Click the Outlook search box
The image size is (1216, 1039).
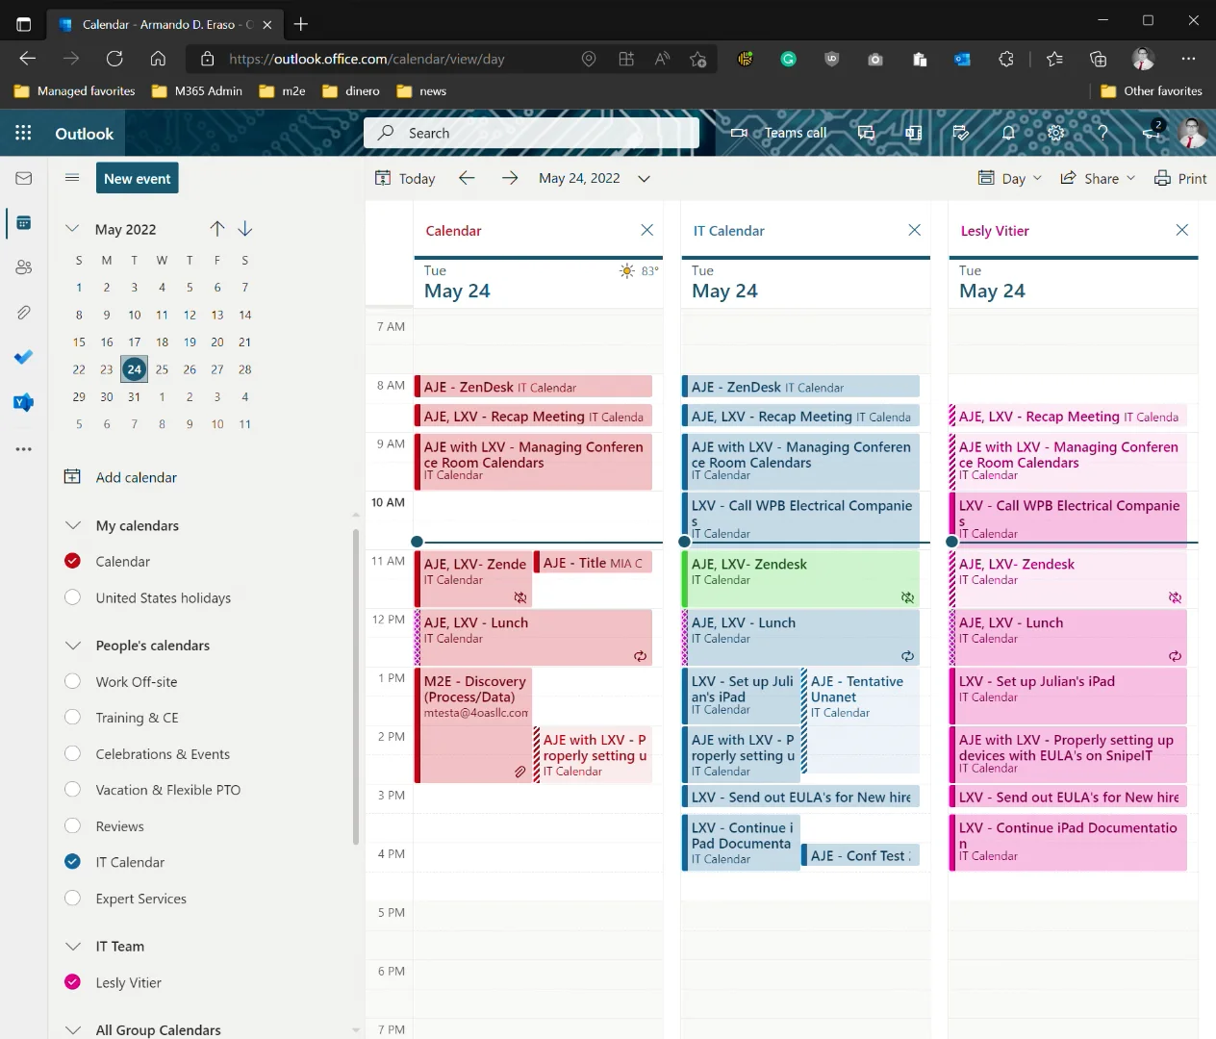coord(531,133)
